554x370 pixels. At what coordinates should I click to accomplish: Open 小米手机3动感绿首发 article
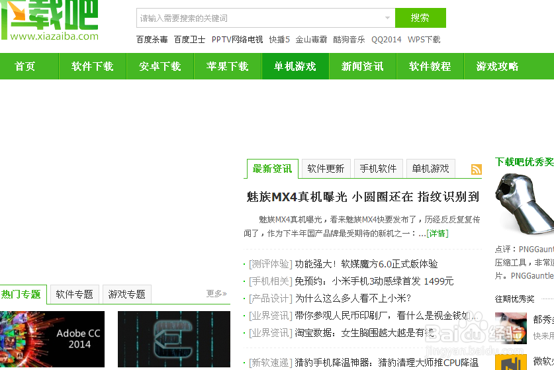(x=374, y=281)
